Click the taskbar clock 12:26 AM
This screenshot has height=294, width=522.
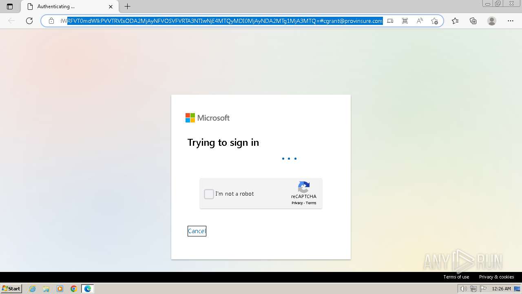[x=501, y=289]
